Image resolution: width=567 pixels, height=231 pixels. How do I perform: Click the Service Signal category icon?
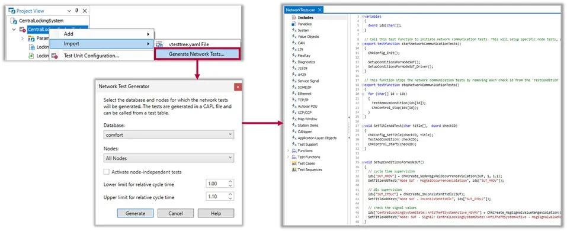294,81
